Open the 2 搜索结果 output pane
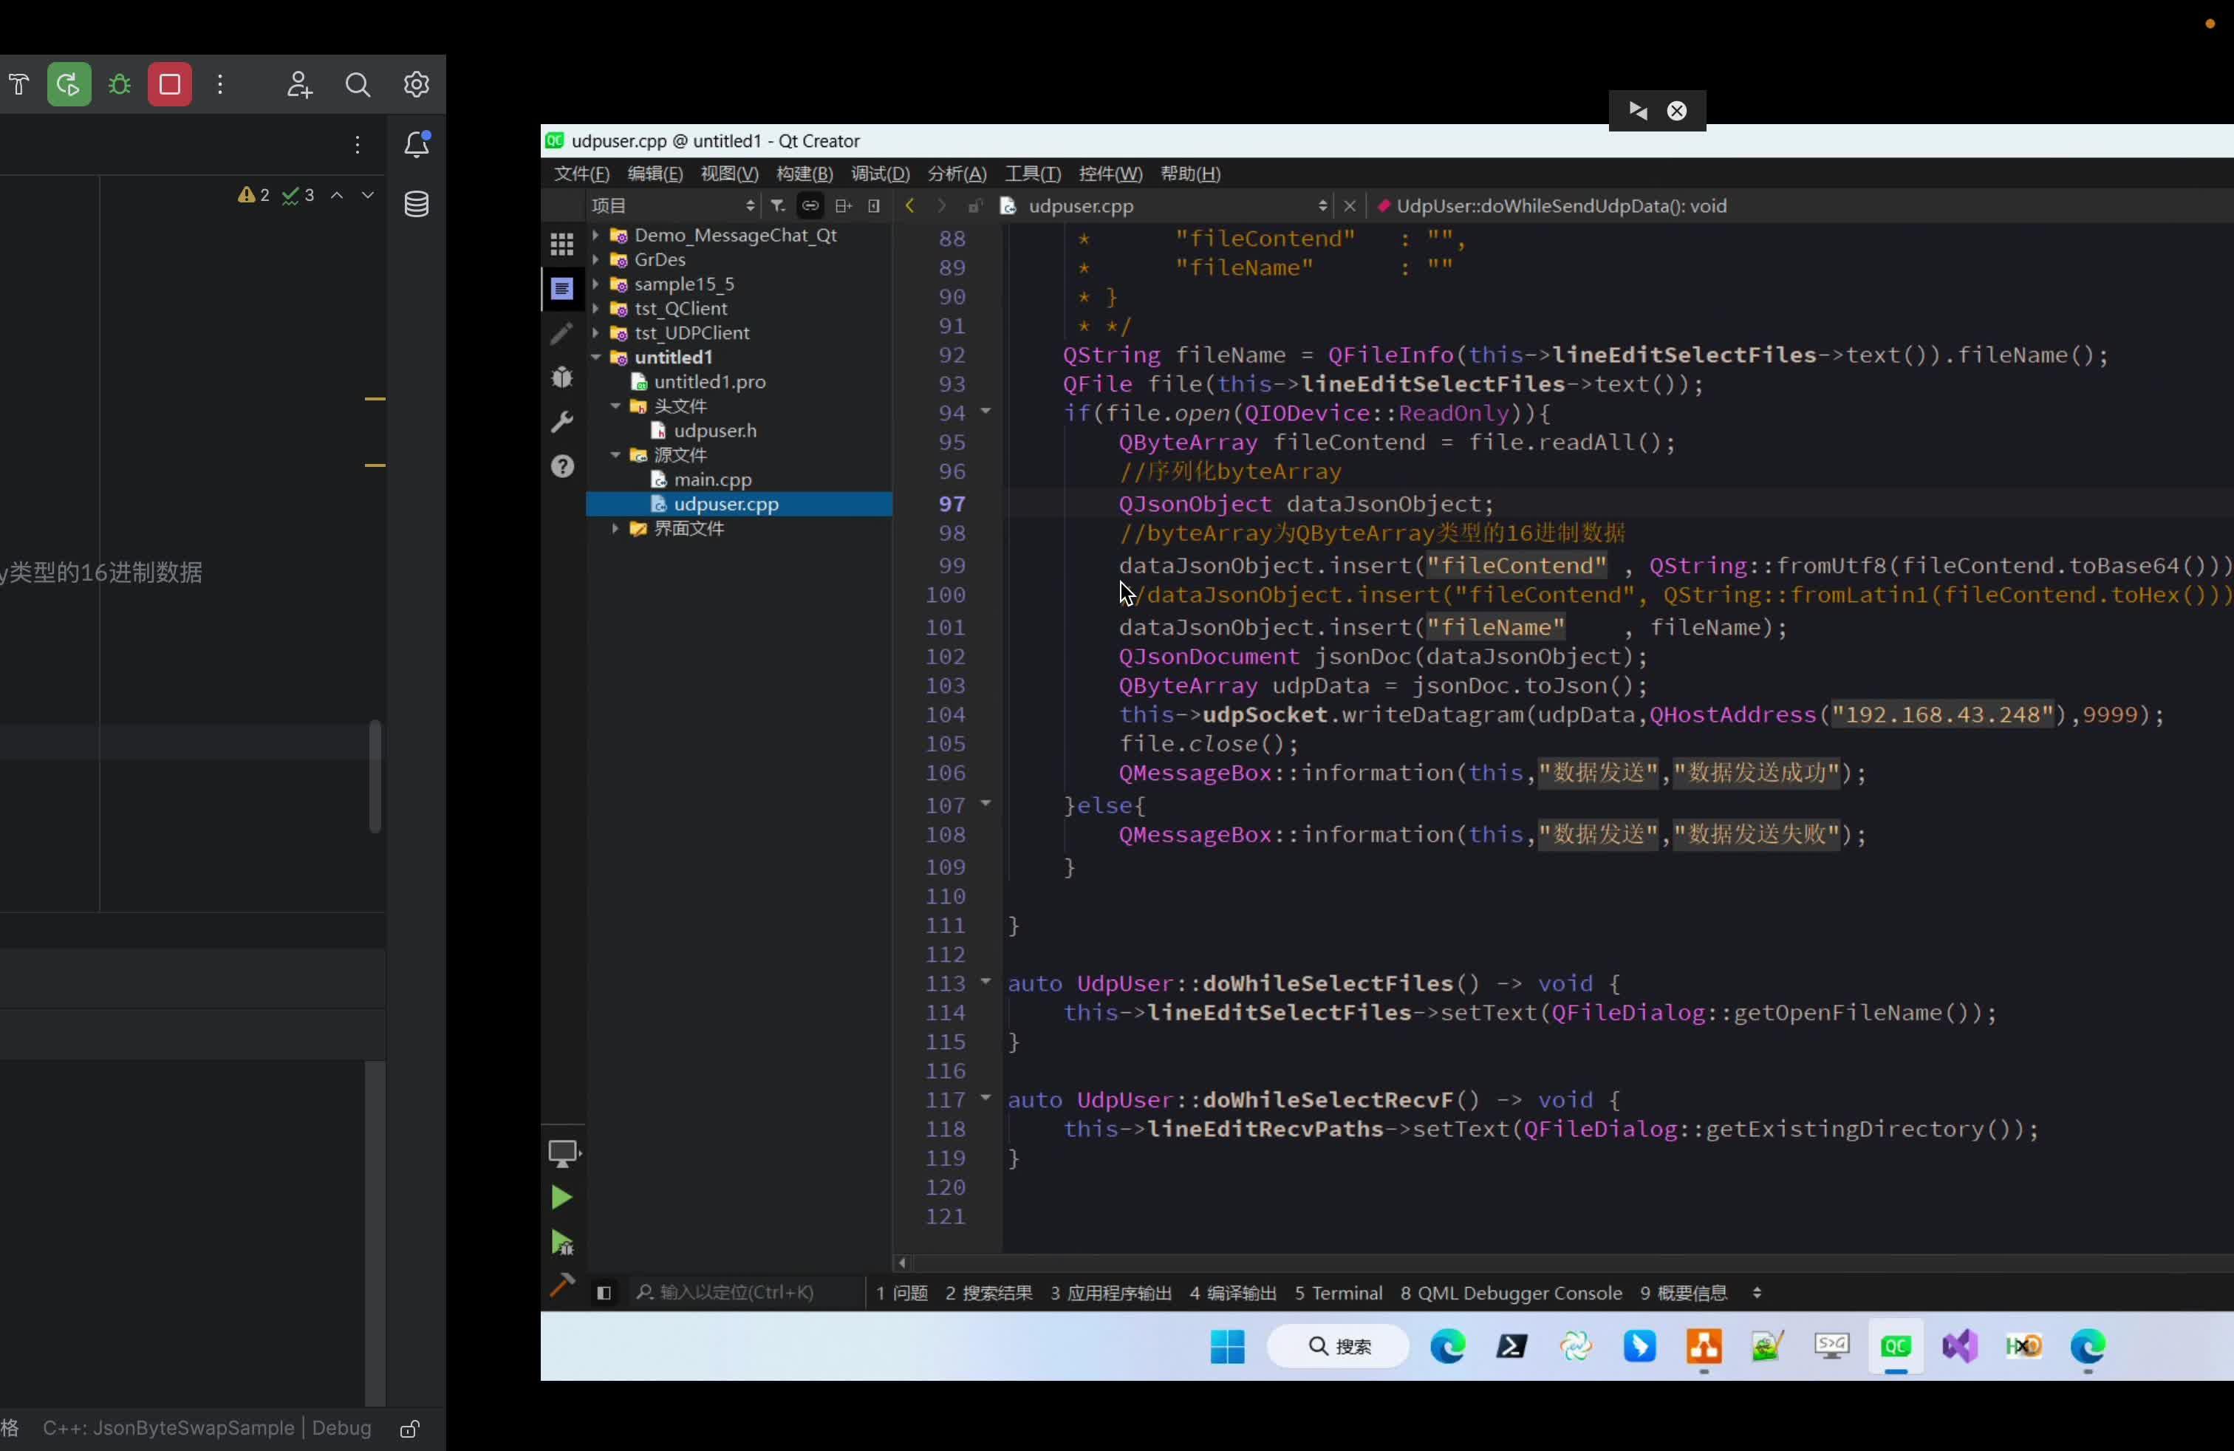 pyautogui.click(x=988, y=1294)
